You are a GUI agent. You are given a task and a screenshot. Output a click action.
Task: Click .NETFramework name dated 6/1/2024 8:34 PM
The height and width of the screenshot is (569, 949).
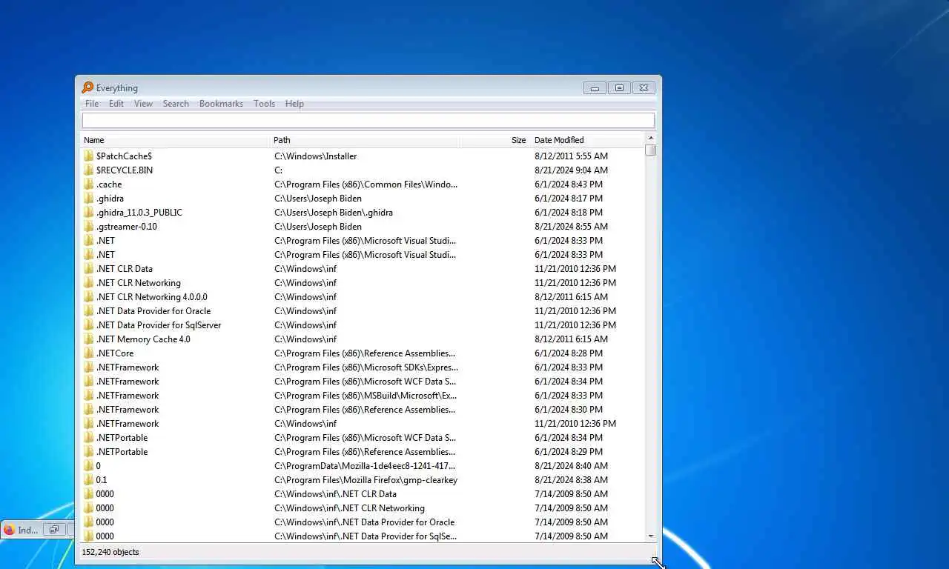128,382
